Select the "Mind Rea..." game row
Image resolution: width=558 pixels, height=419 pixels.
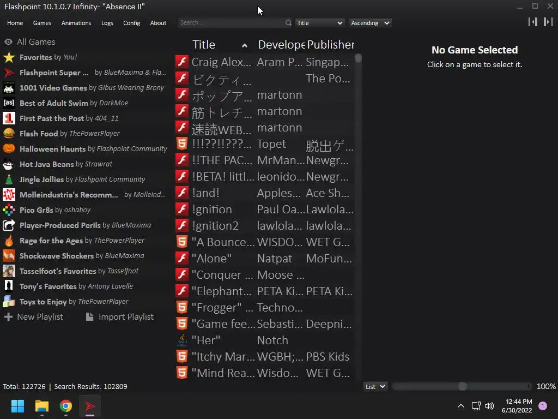[x=265, y=373]
